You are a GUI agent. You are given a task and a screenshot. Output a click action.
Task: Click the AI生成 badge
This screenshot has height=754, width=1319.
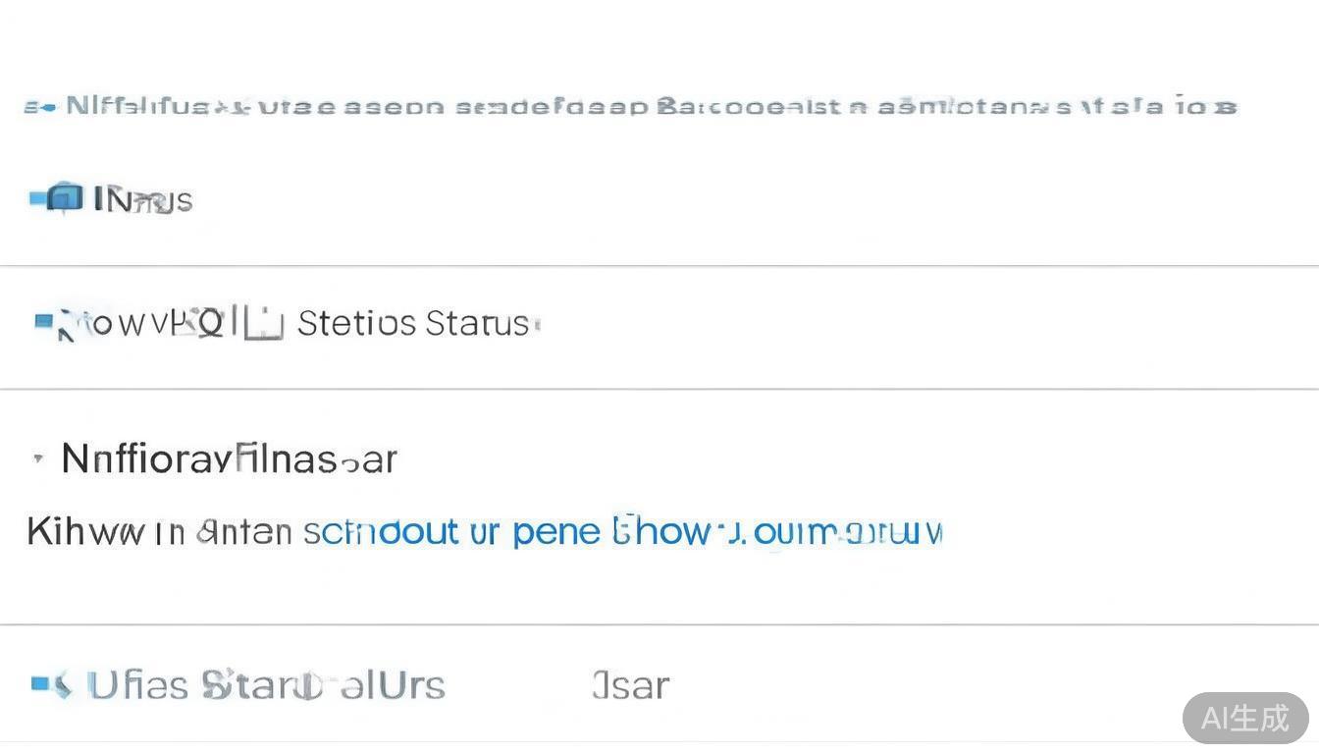[1245, 718]
